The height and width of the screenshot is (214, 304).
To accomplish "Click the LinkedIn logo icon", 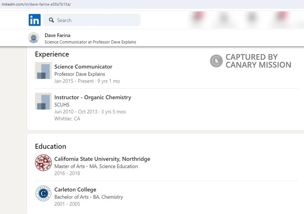I will pos(35,20).
